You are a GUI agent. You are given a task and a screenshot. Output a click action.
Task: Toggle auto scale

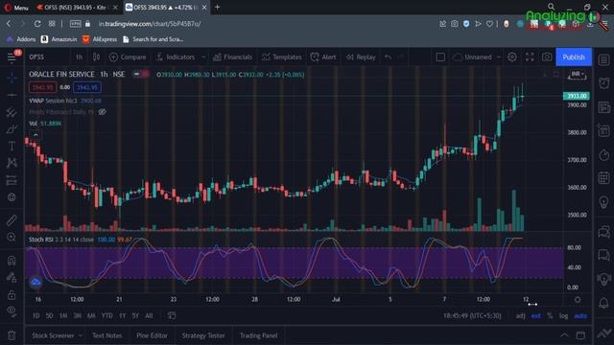(x=580, y=315)
